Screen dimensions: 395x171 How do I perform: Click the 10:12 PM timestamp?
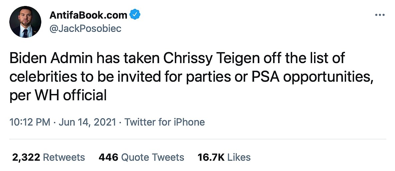click(x=30, y=122)
